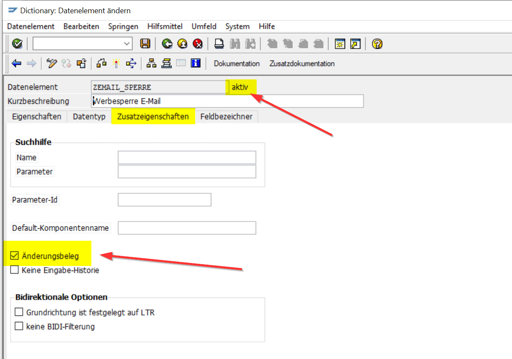Viewport: 512px width, 359px height.
Task: Click the Activate magic wand icon
Action: tap(116, 64)
